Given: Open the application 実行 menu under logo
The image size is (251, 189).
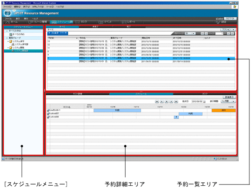Looking at the screenshot, I should point(26,18).
